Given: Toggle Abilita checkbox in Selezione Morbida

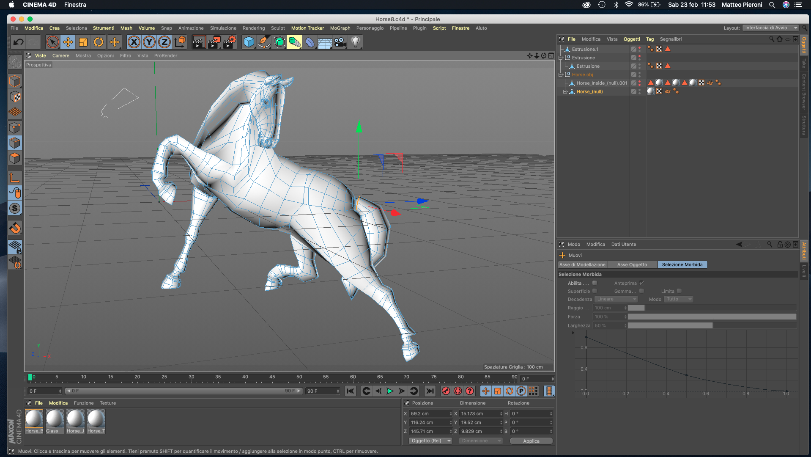Looking at the screenshot, I should [595, 283].
